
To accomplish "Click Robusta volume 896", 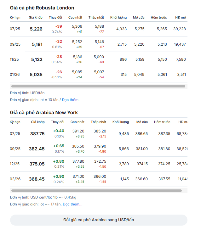I will pos(123,59).
